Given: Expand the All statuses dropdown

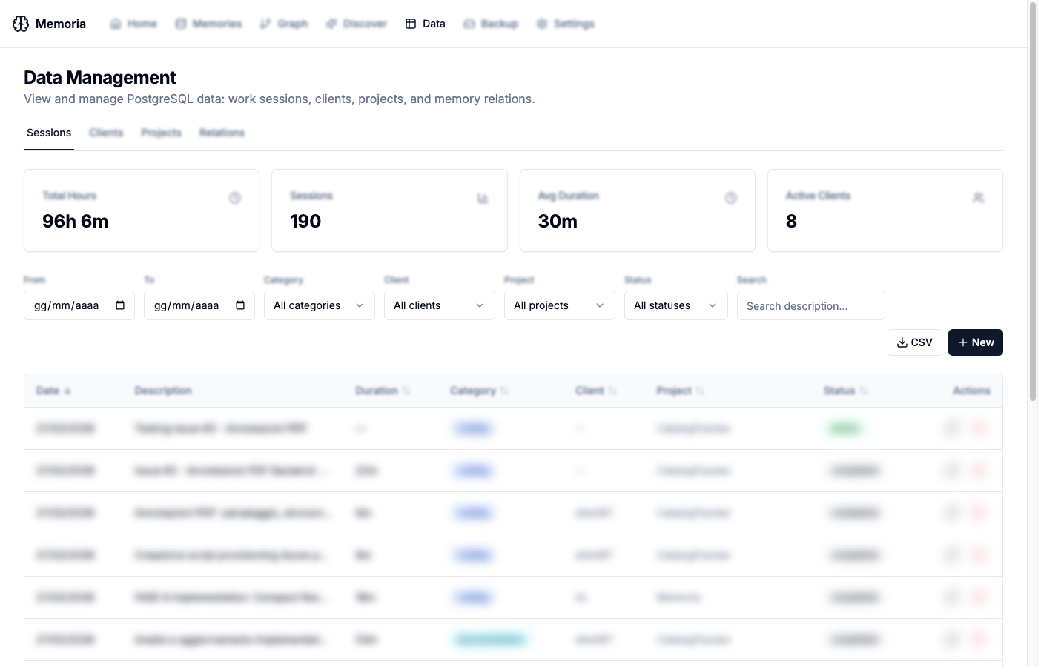Looking at the screenshot, I should pos(675,305).
